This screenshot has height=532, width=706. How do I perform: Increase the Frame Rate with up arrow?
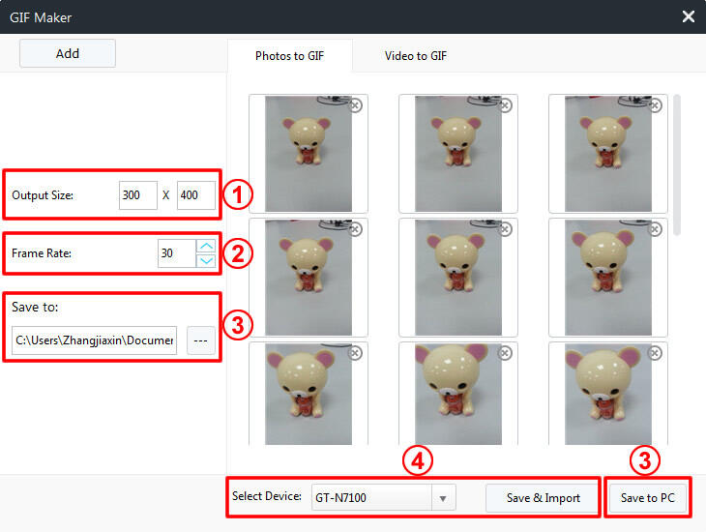[205, 247]
